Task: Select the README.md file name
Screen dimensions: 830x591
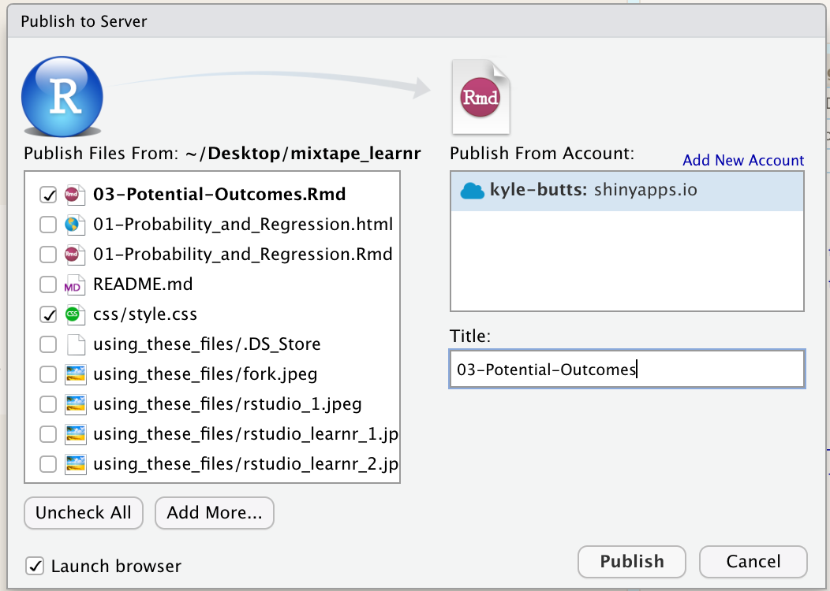Action: 143,284
